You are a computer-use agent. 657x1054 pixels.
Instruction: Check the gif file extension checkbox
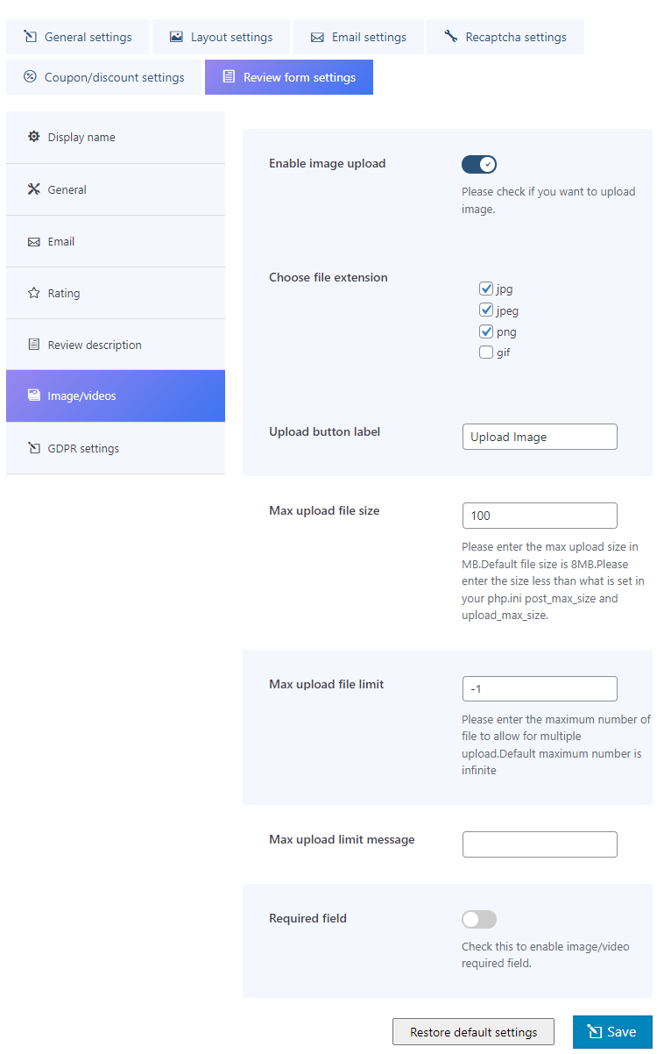tap(486, 353)
